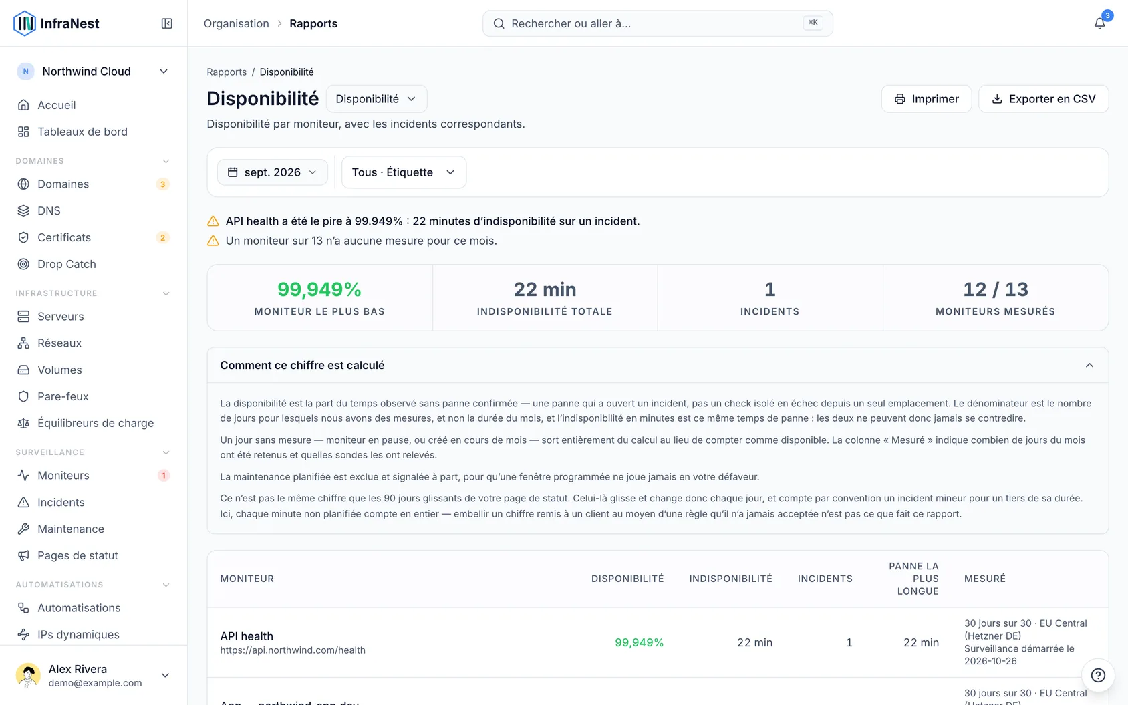Collapse the Surveillance sidebar section
Viewport: 1128px width, 705px height.
(166, 452)
